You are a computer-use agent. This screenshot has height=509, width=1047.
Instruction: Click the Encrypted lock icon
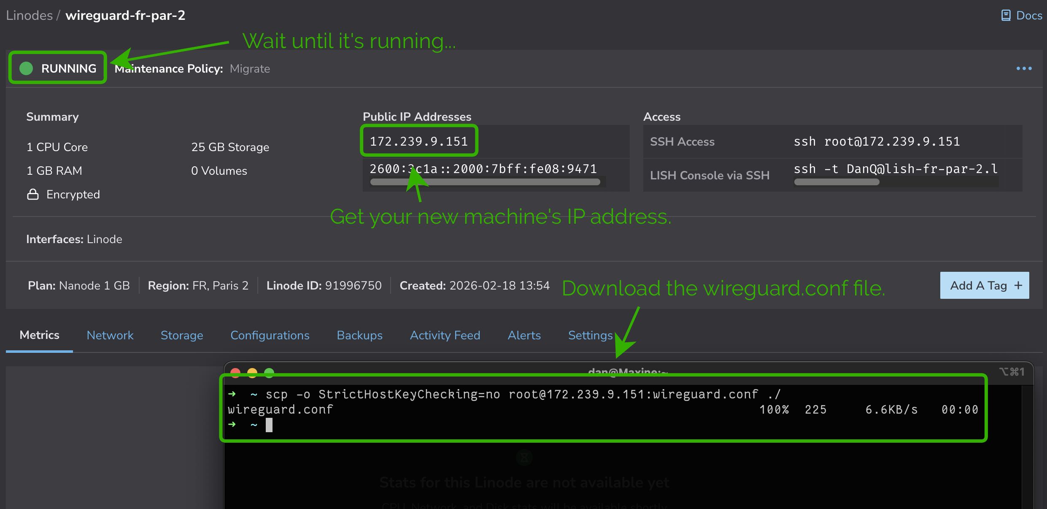tap(33, 195)
